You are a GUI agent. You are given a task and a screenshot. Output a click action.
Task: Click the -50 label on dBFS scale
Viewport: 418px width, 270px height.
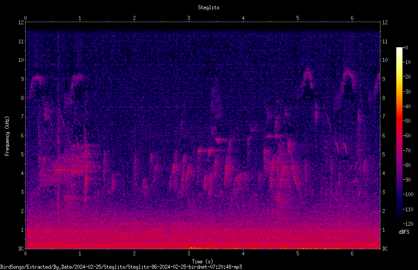[407, 121]
